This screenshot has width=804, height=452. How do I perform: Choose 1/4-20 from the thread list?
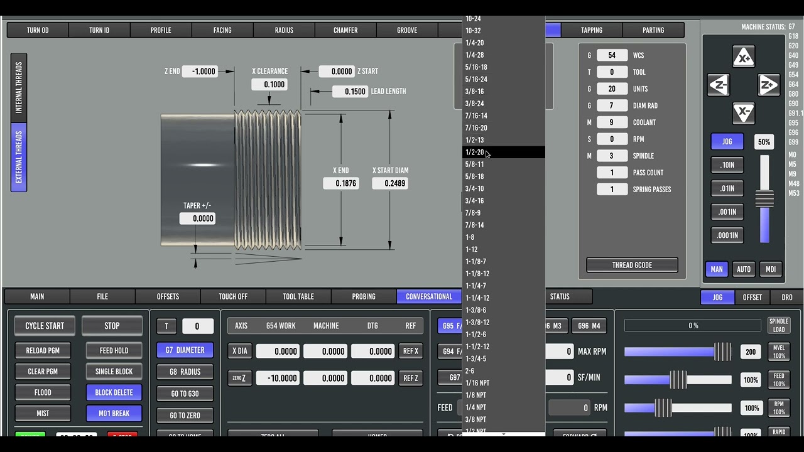pos(504,43)
